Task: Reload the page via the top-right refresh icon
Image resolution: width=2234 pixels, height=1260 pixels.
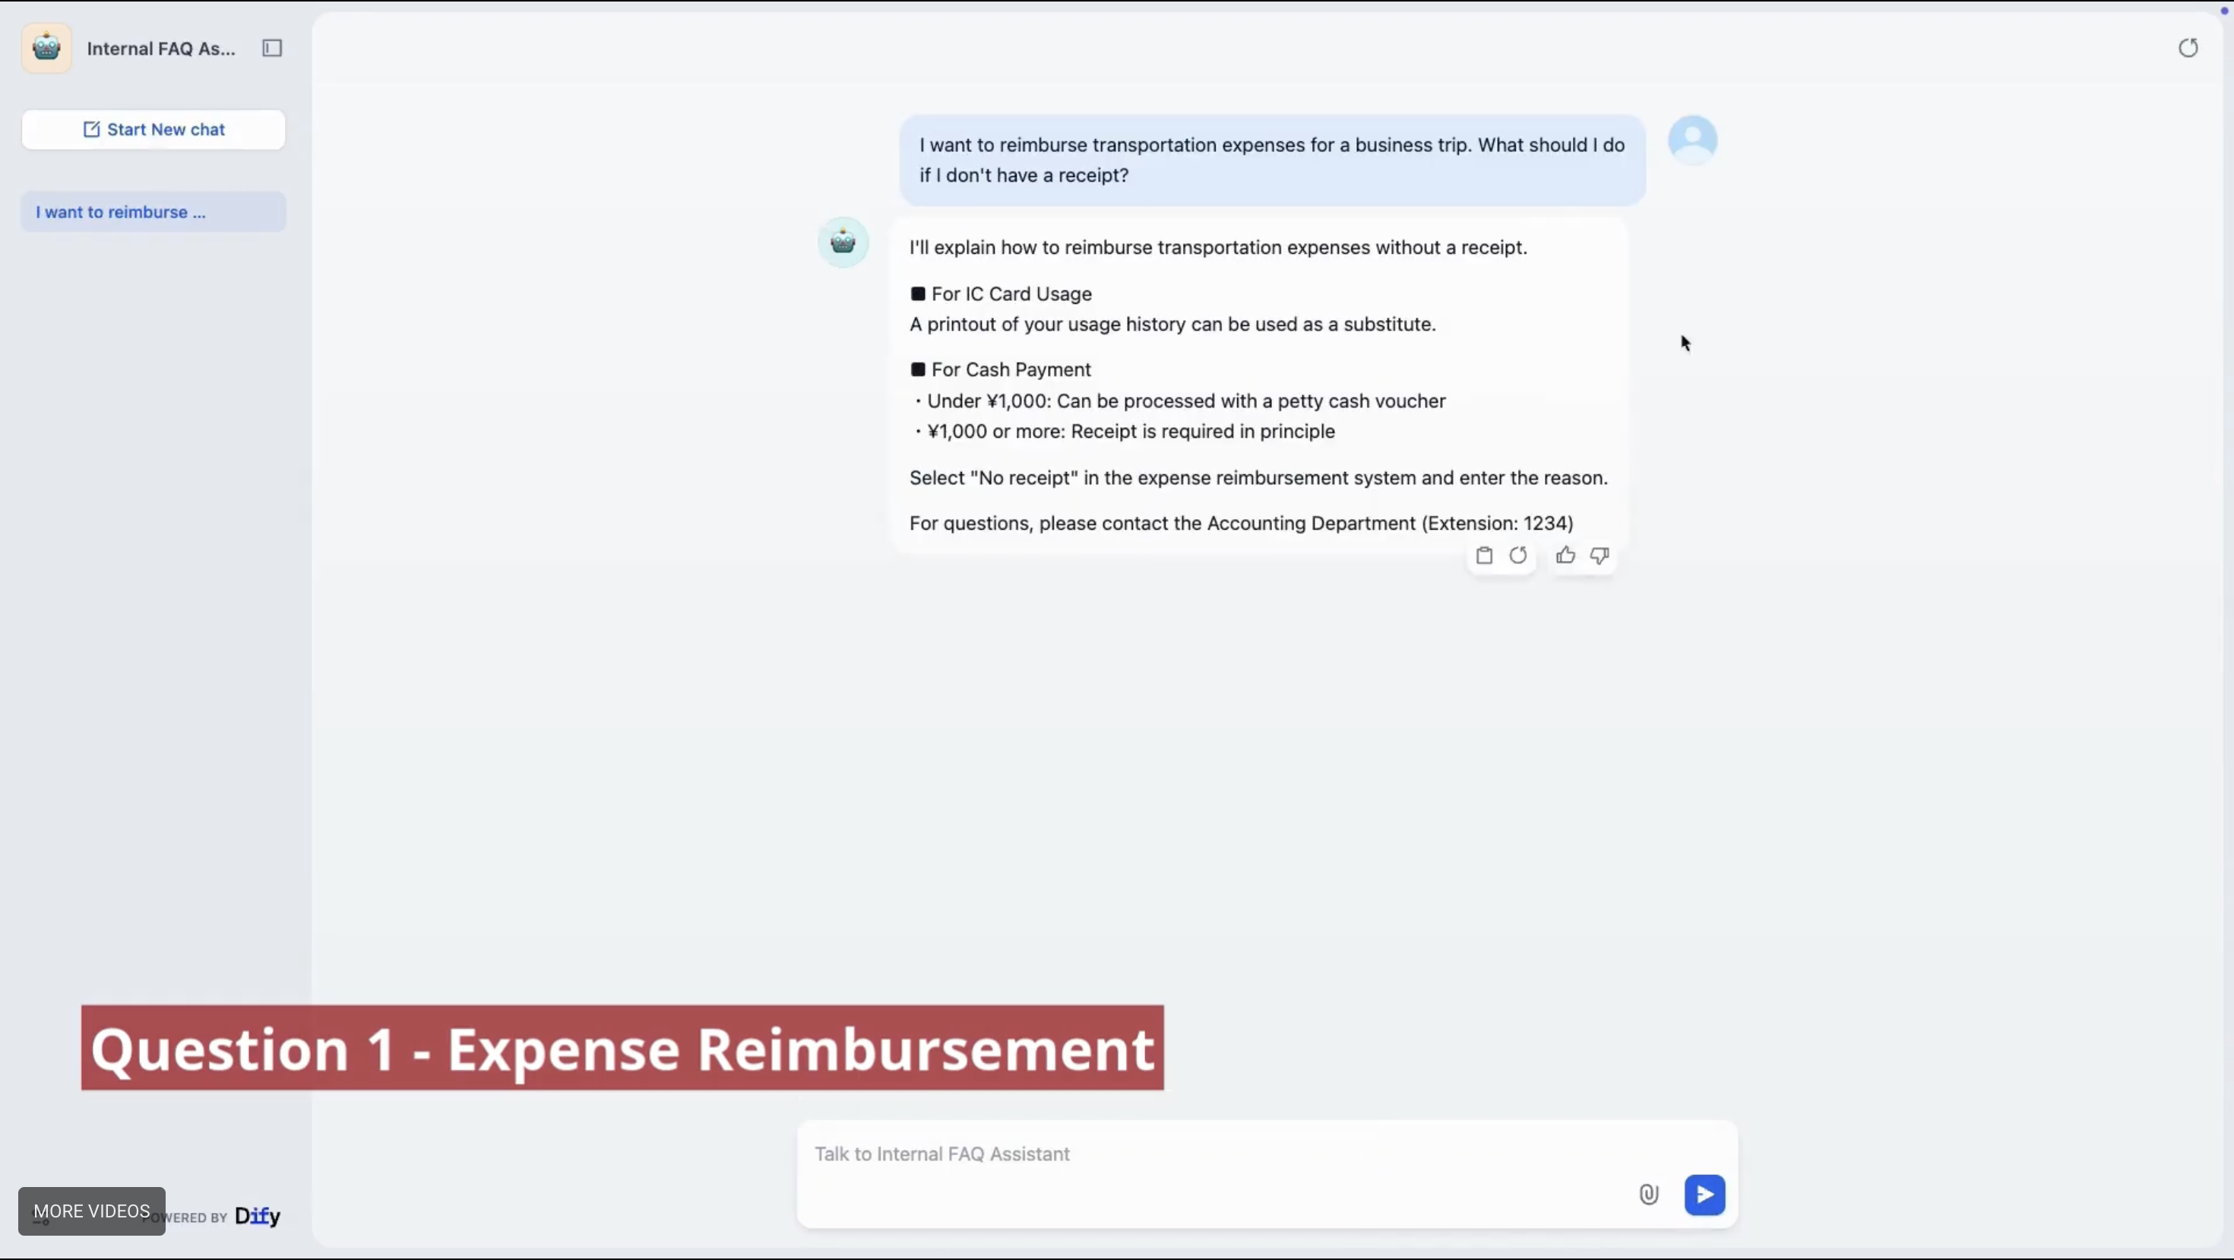Action: click(x=2188, y=48)
